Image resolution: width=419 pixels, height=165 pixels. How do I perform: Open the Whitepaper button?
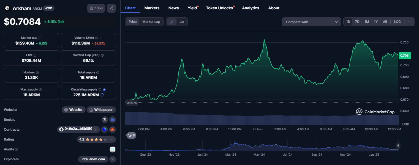point(101,110)
